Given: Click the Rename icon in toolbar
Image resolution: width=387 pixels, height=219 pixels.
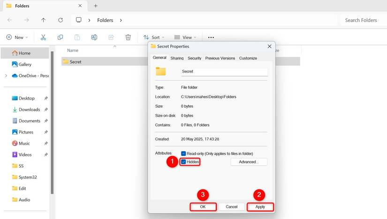Looking at the screenshot, I should [94, 37].
